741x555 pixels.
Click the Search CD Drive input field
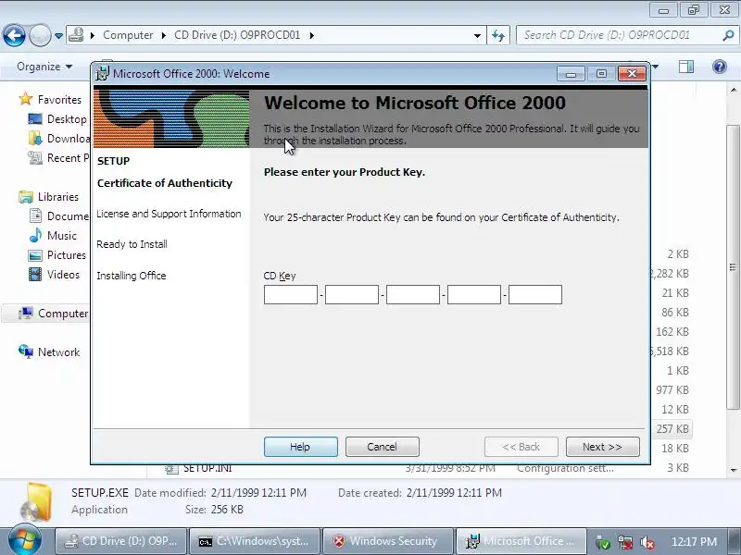(620, 35)
